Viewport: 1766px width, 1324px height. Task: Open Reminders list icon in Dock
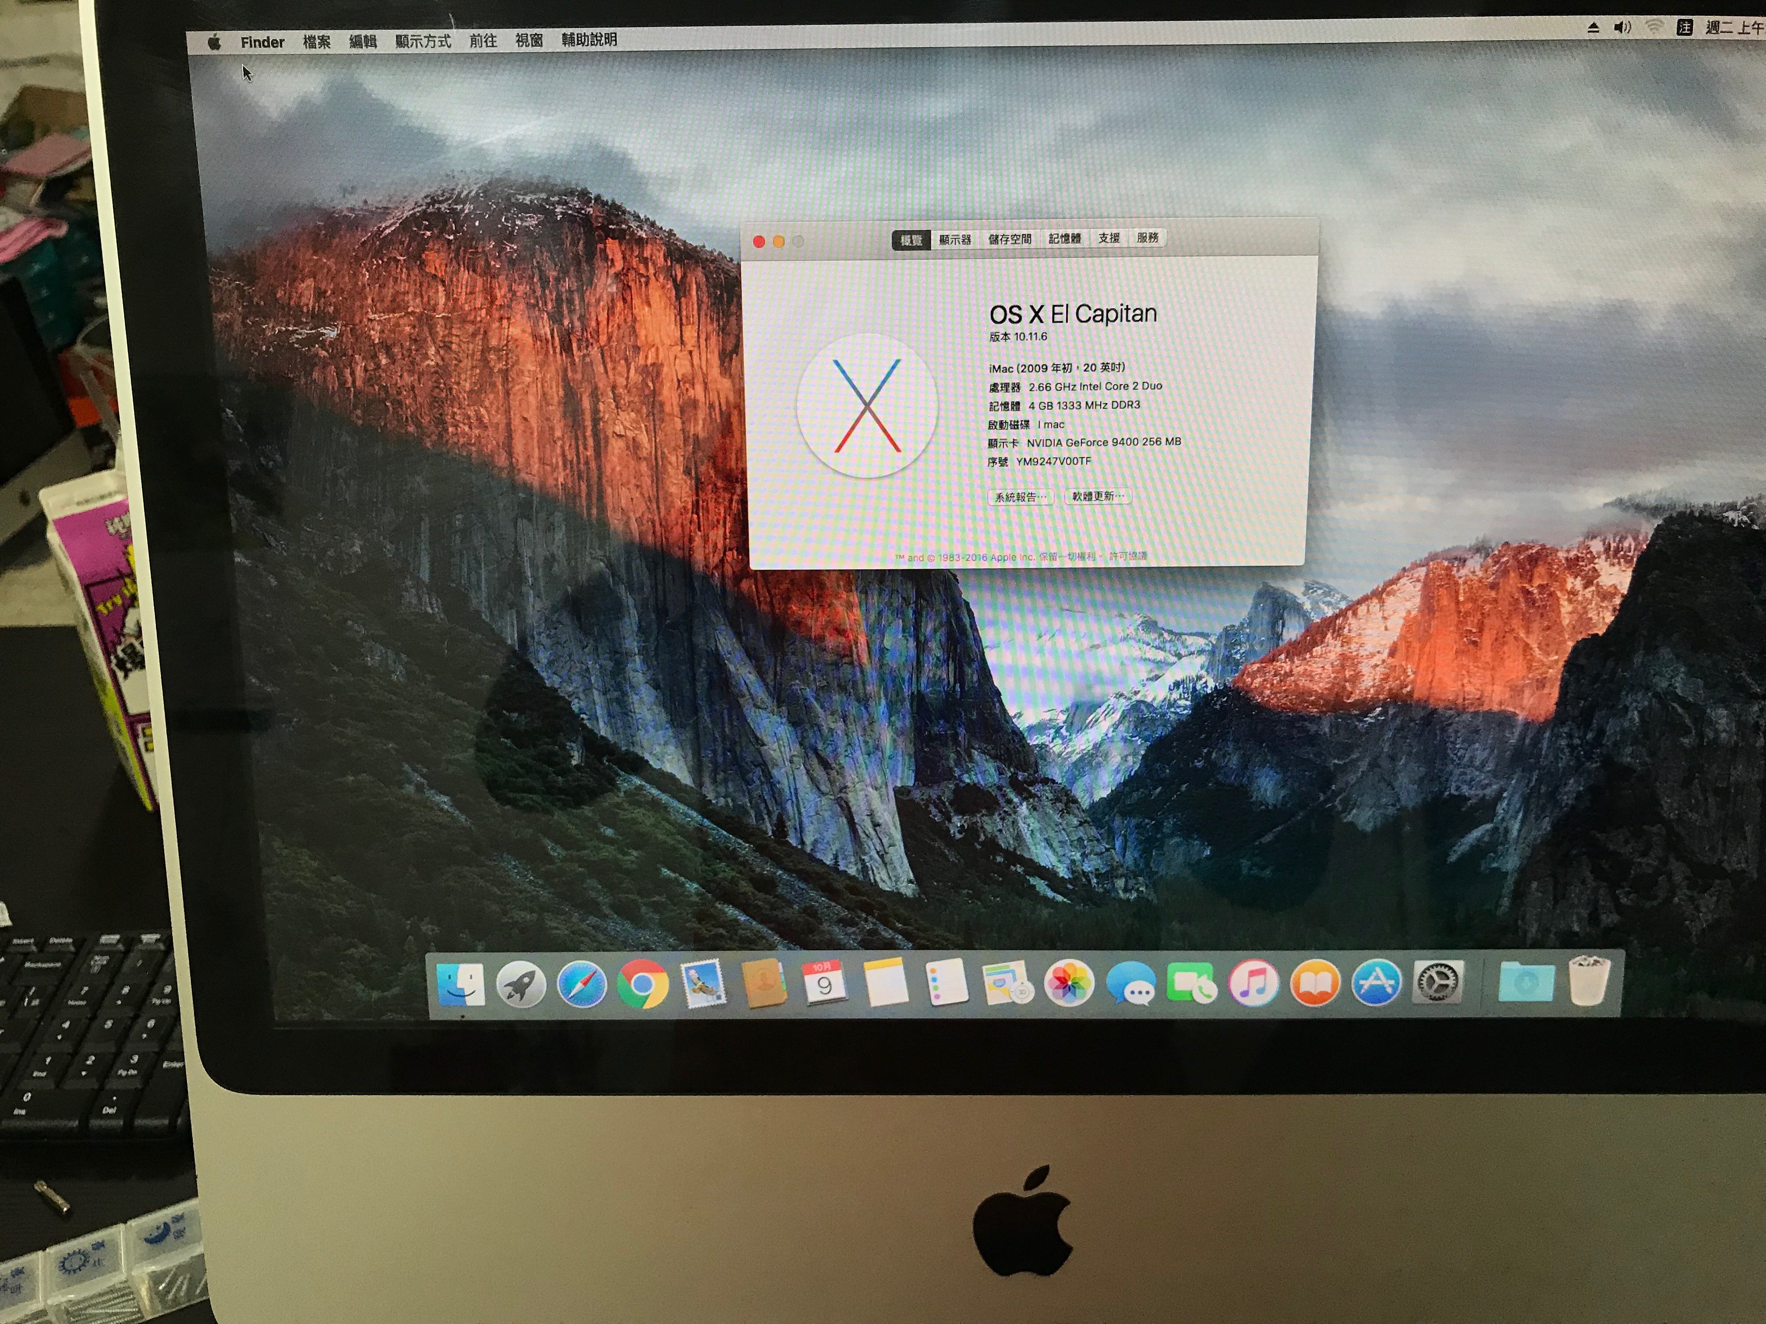point(947,982)
